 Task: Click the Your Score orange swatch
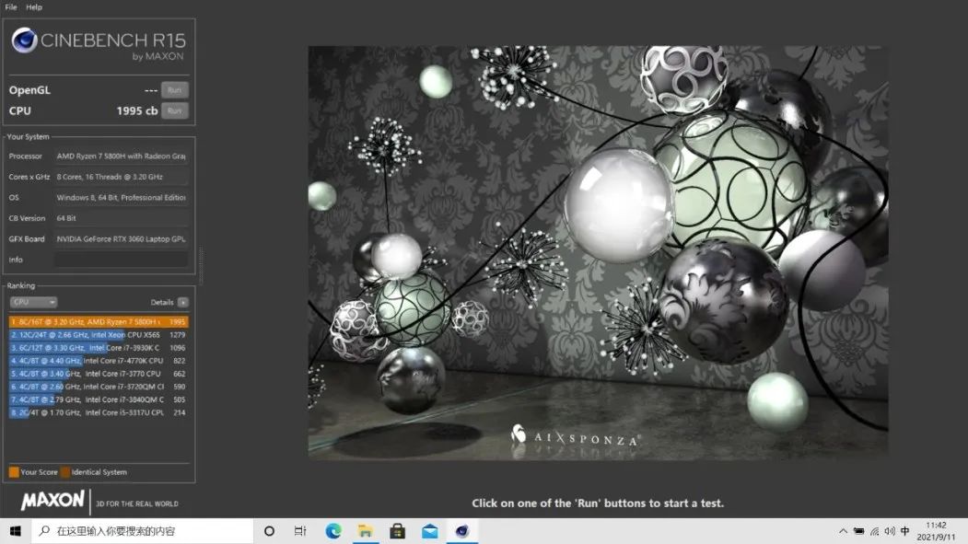click(14, 472)
